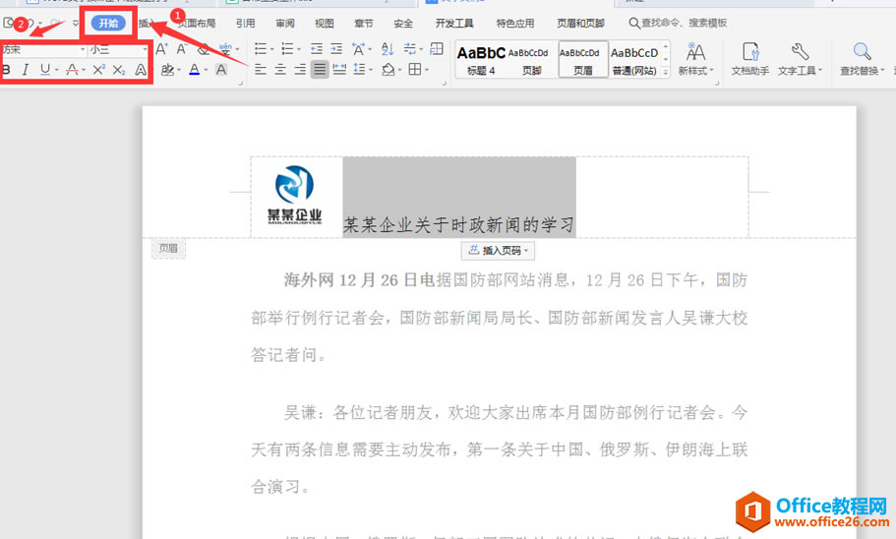Expand the borders dropdown arrow
This screenshot has width=896, height=539.
427,70
